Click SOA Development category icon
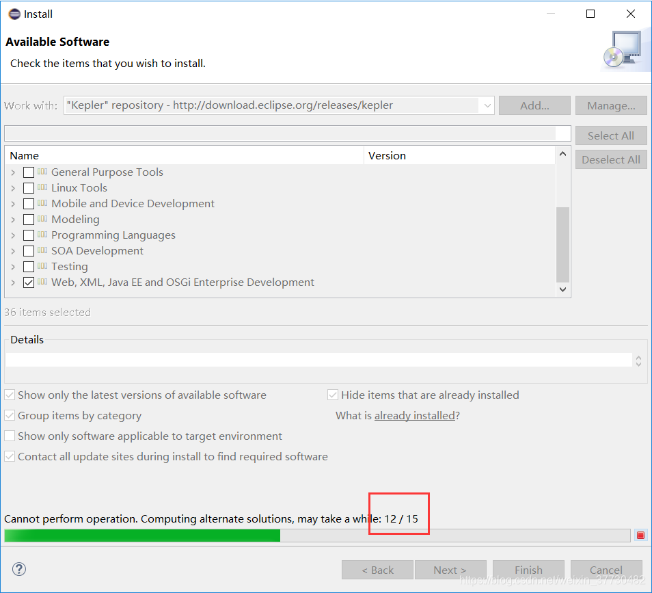The image size is (652, 593). tap(42, 250)
